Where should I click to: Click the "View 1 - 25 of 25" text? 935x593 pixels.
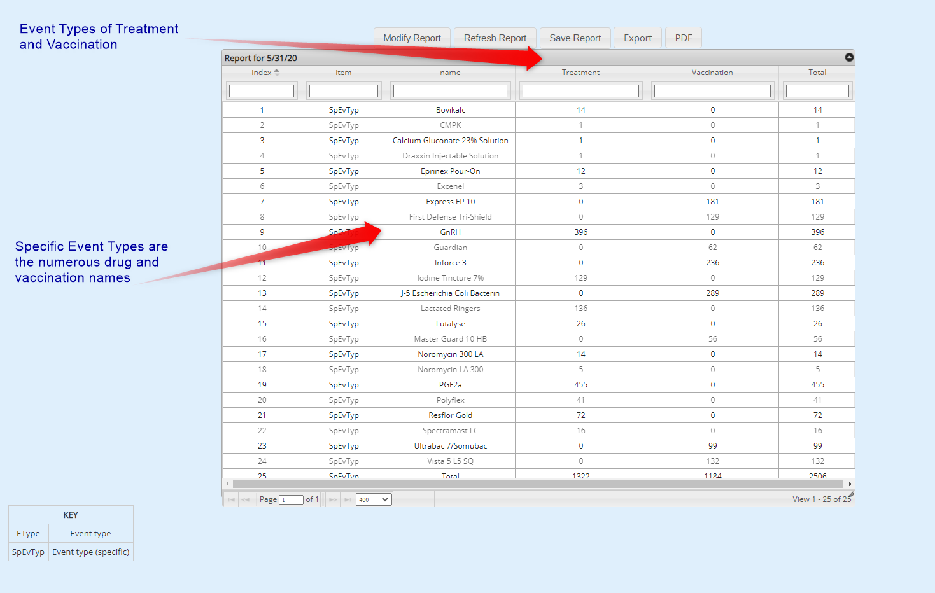click(x=822, y=499)
